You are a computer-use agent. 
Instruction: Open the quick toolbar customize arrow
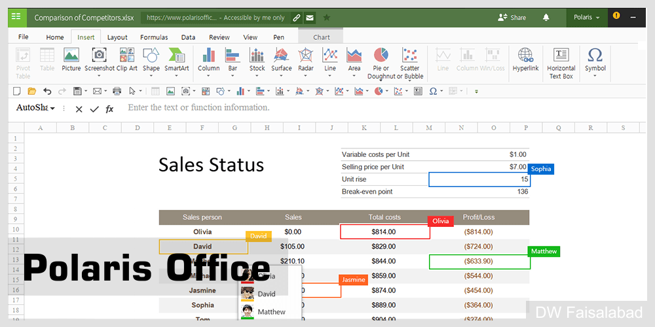coord(476,91)
